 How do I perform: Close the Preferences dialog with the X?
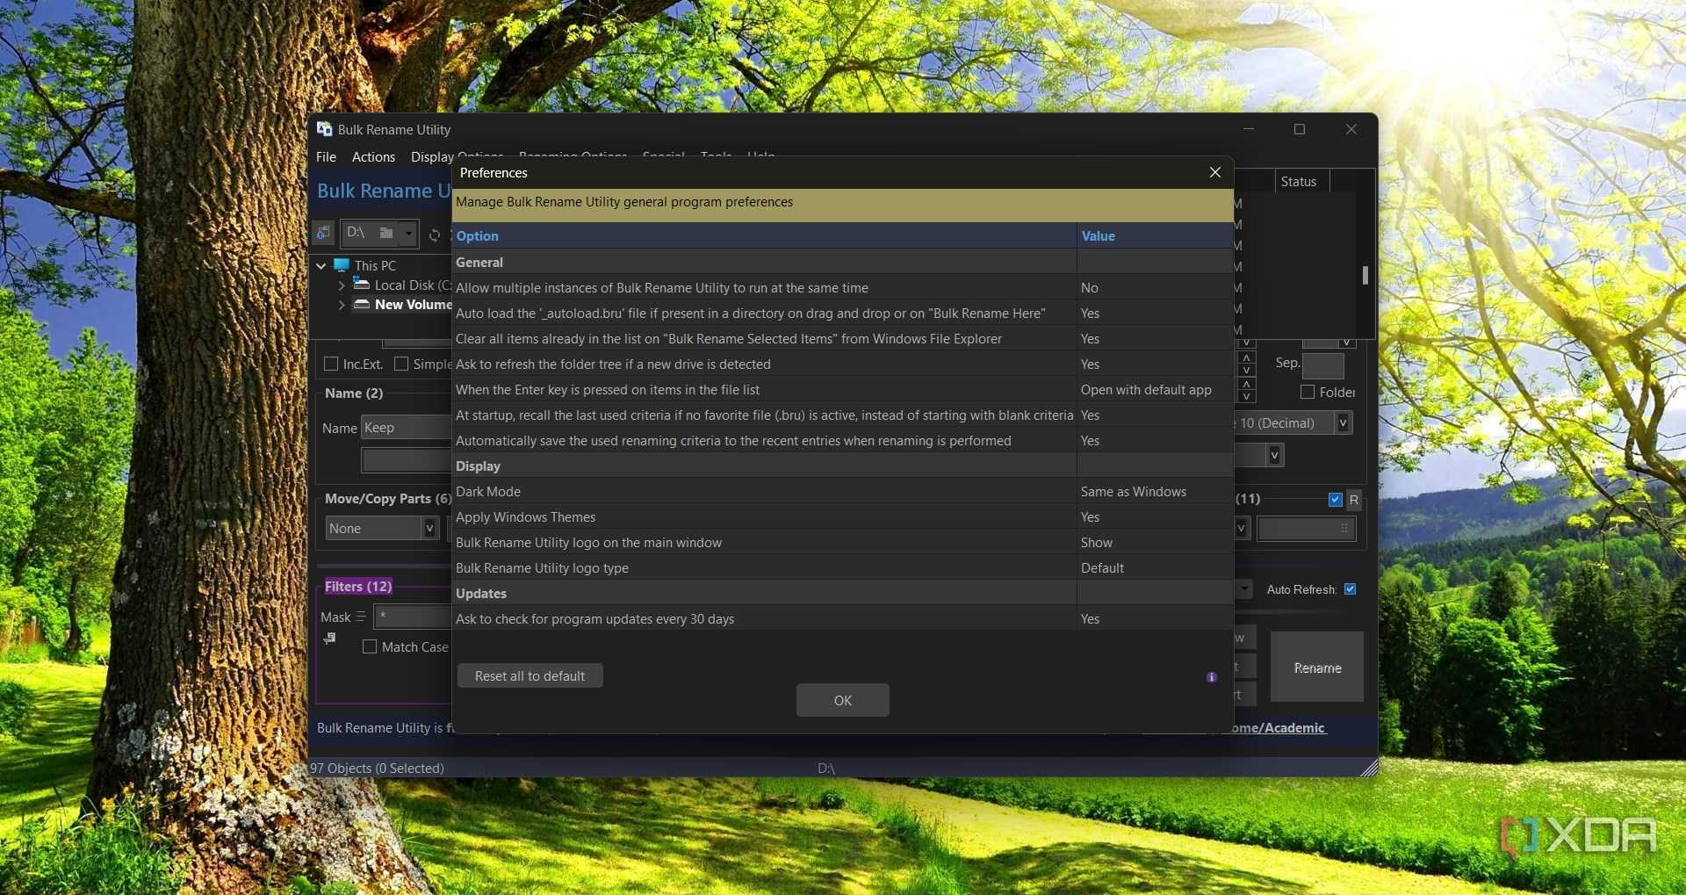1215,172
